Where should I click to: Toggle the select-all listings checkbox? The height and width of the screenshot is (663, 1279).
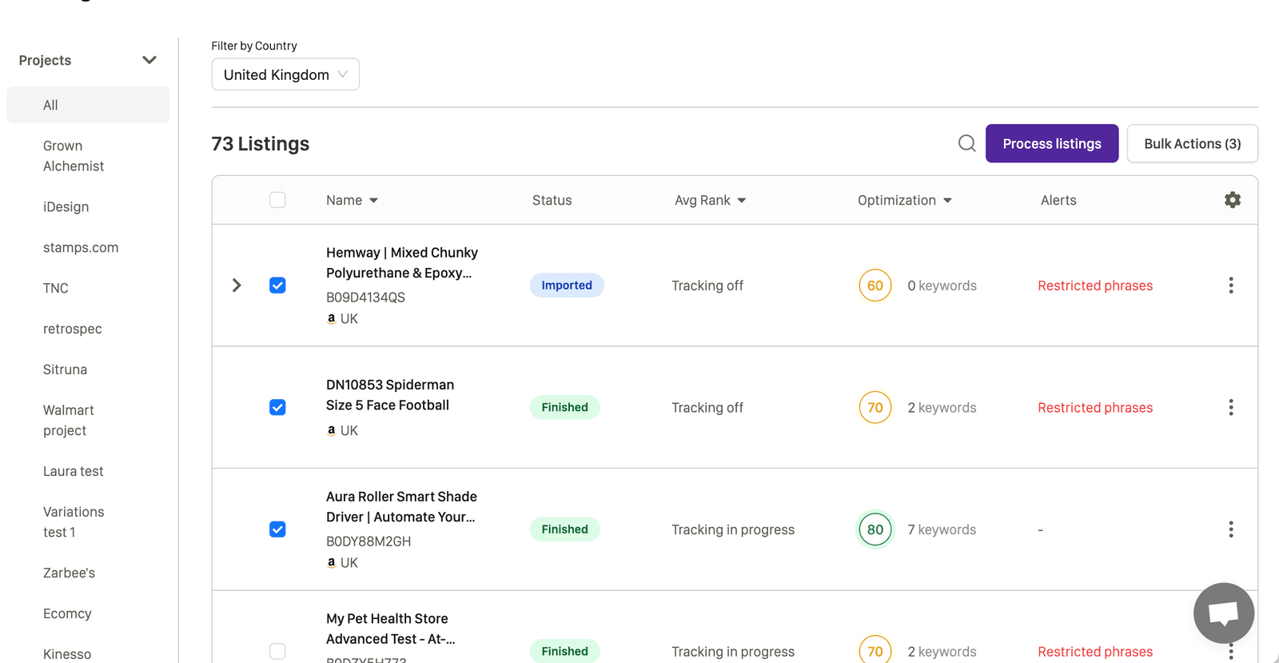coord(277,200)
